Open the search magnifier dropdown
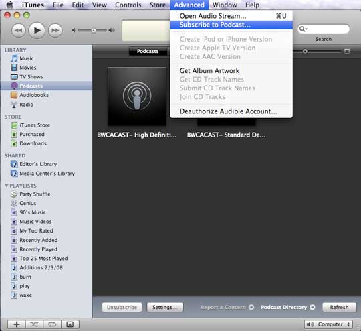The height and width of the screenshot is (331, 361). [x=303, y=29]
